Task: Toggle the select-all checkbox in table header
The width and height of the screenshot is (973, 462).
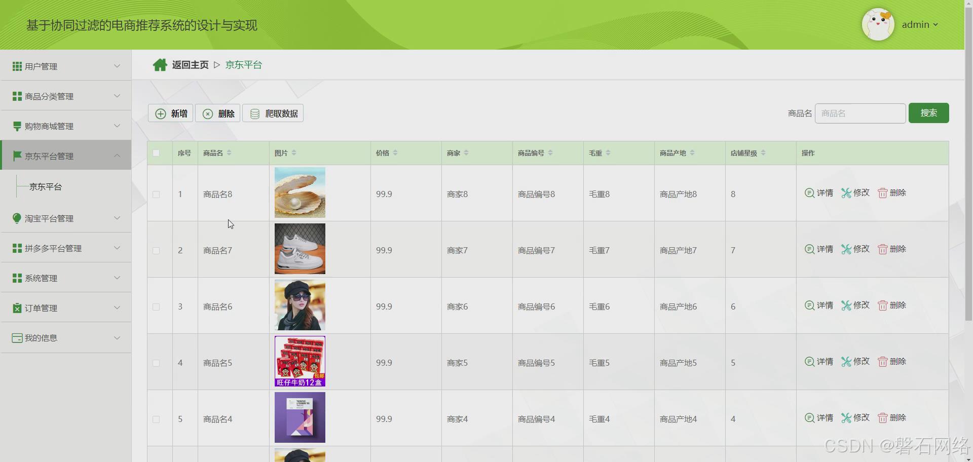Action: (156, 153)
